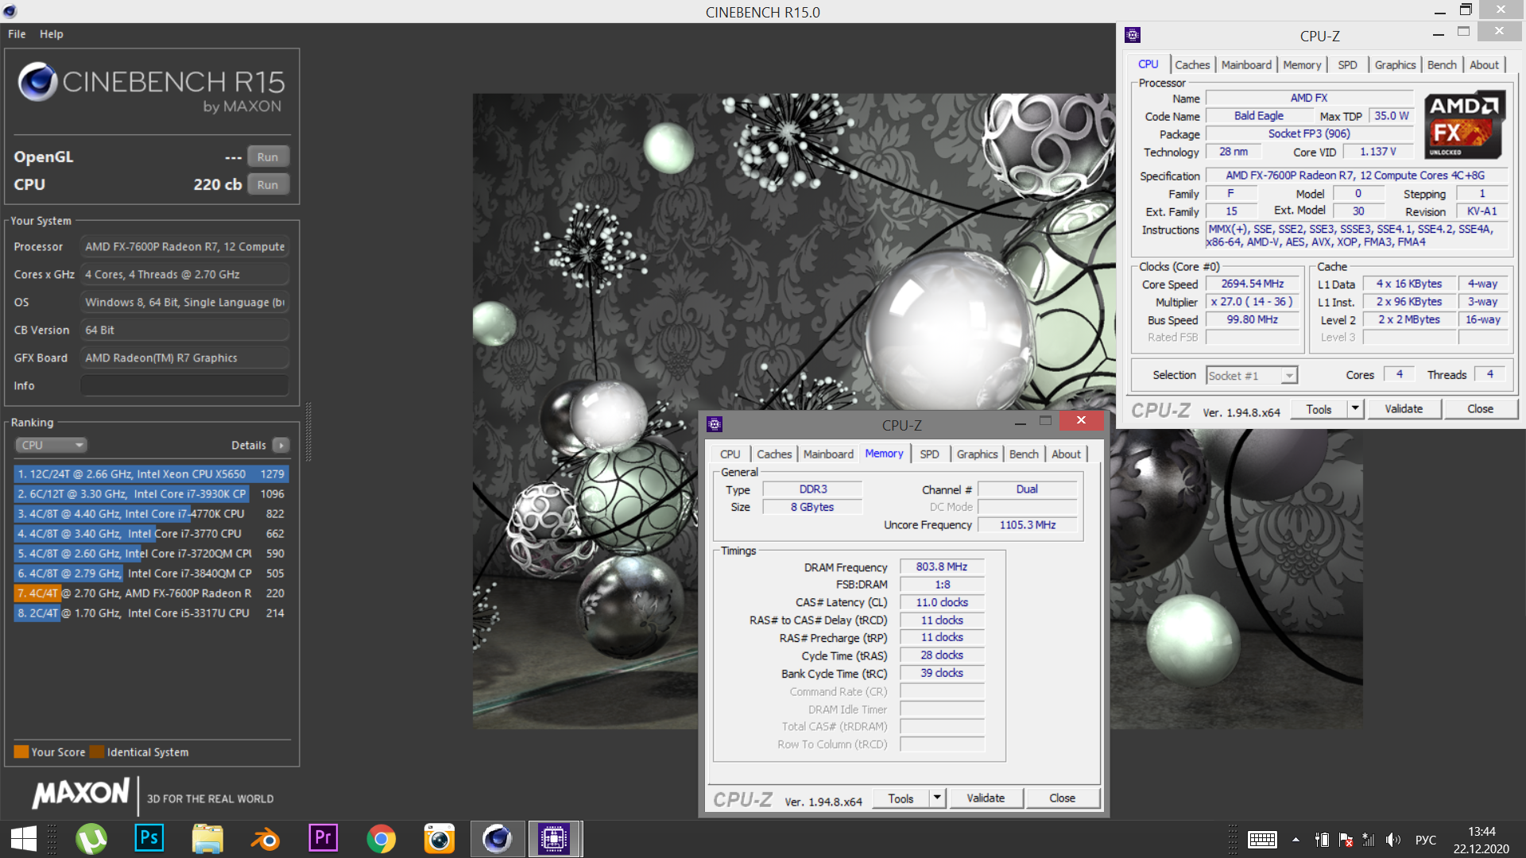Click Tools button in top CPU-Z window
Image resolution: width=1526 pixels, height=858 pixels.
[x=1319, y=409]
